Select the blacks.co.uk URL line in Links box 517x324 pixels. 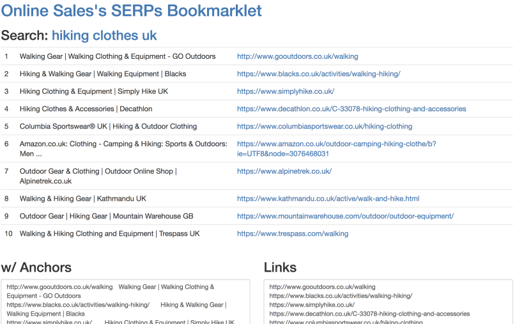341,296
